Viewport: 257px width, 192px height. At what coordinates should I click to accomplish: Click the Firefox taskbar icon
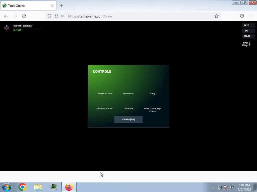[69, 187]
